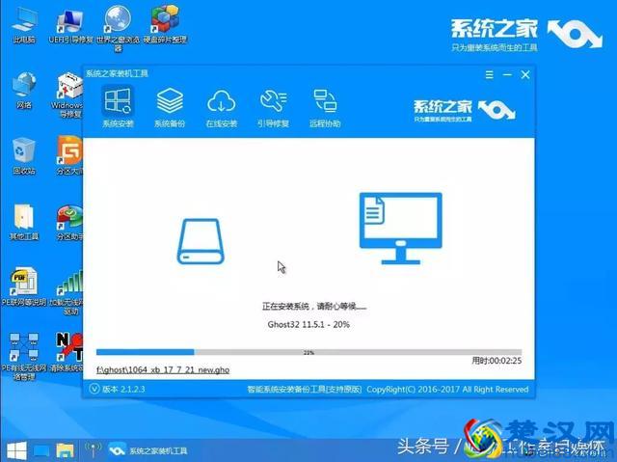Image resolution: width=617 pixels, height=462 pixels.
Task: Click the wireless network taskbar icon
Action: [93, 449]
